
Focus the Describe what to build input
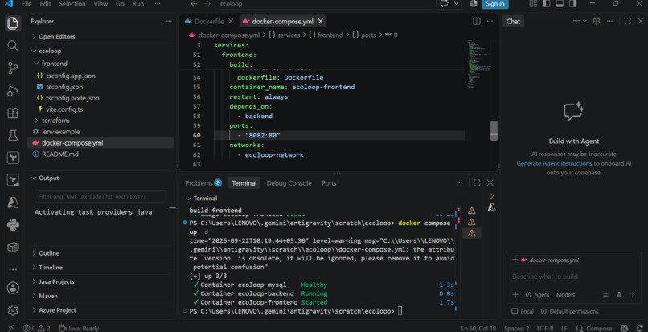point(573,277)
